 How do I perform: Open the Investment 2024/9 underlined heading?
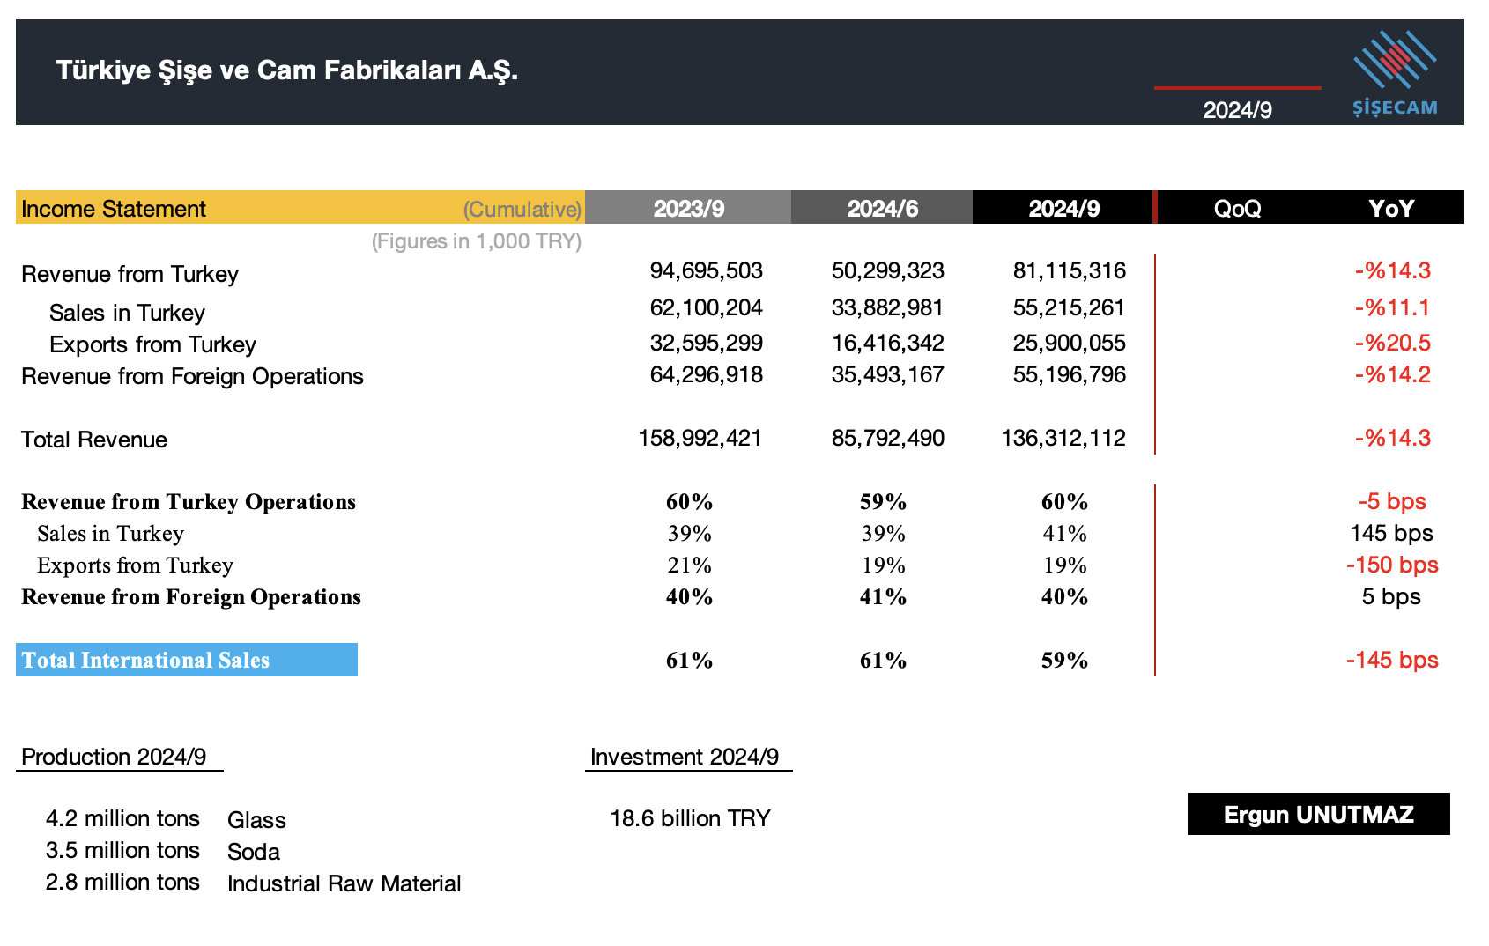click(685, 757)
